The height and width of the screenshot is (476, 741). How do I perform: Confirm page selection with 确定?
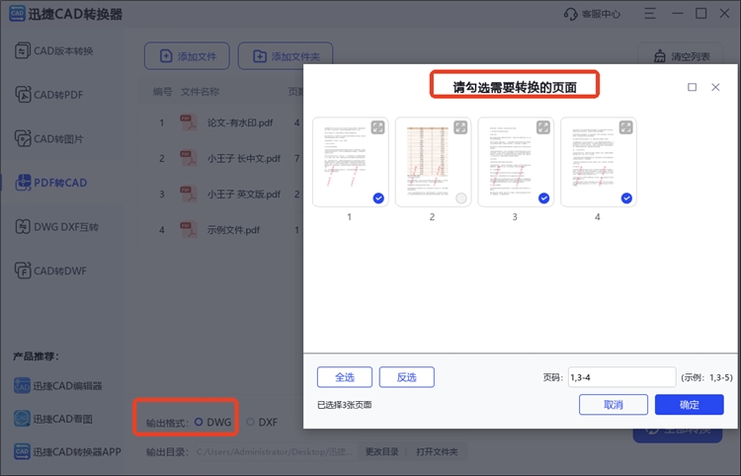click(x=689, y=405)
